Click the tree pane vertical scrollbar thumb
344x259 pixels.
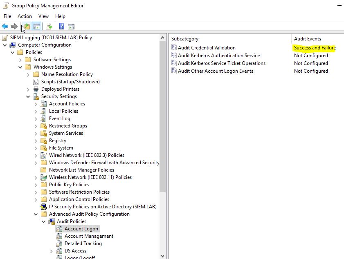tap(162, 116)
